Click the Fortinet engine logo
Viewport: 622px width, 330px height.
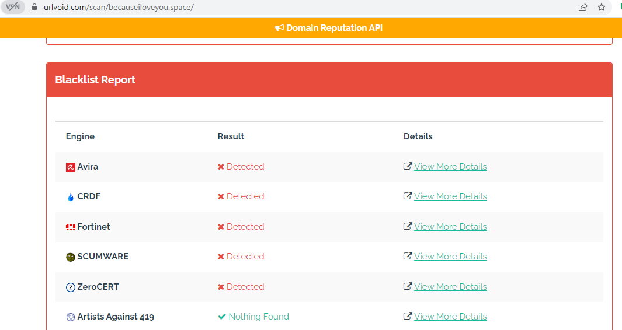[71, 227]
